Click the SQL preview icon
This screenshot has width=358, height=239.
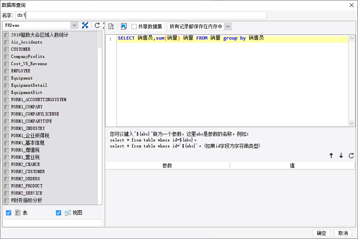[x=111, y=26]
